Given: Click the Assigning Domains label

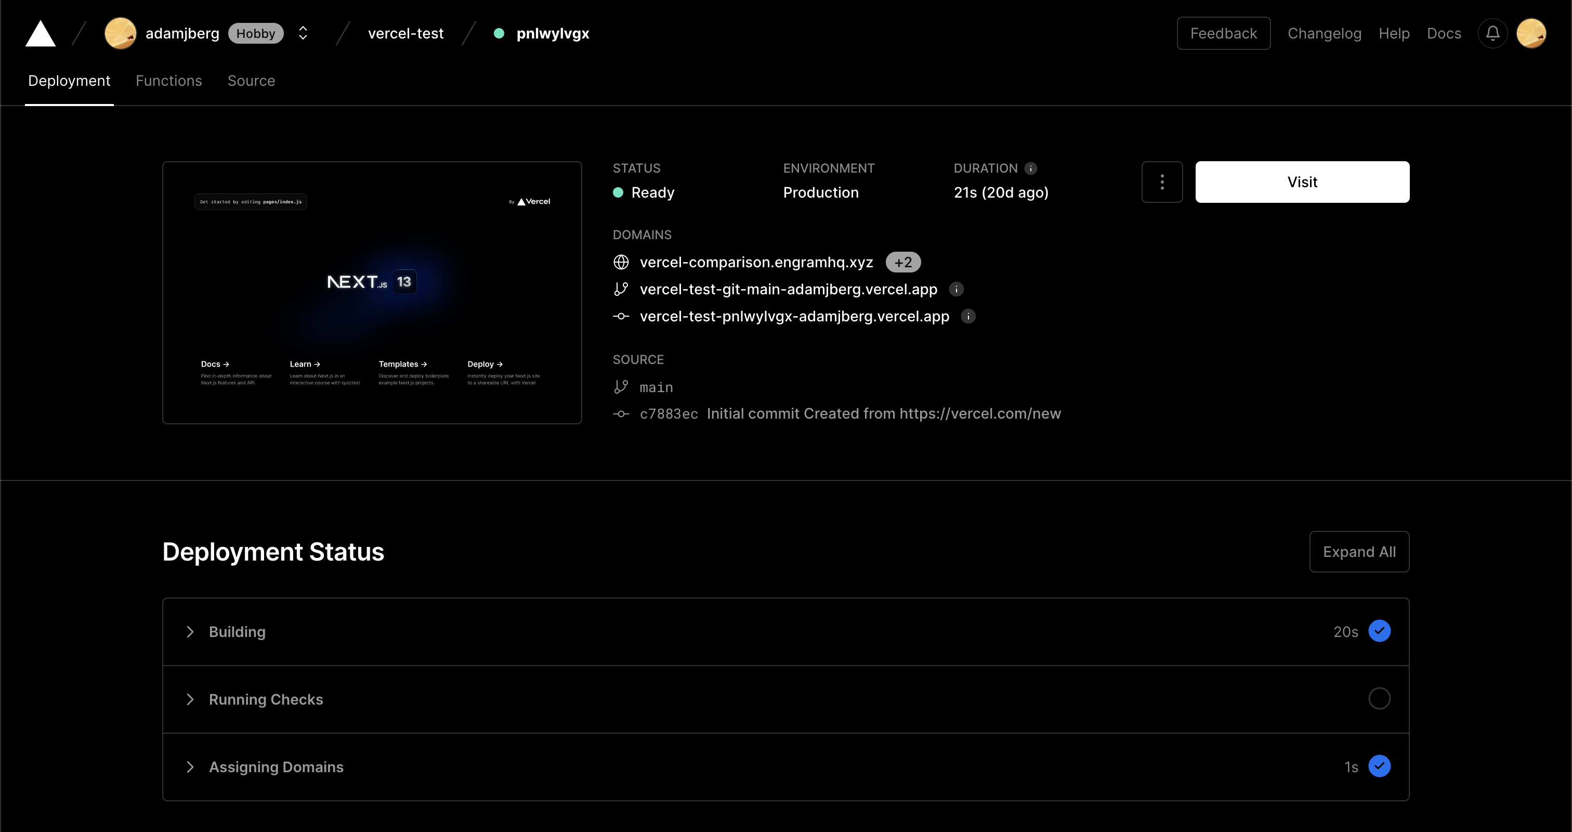Looking at the screenshot, I should 276,768.
